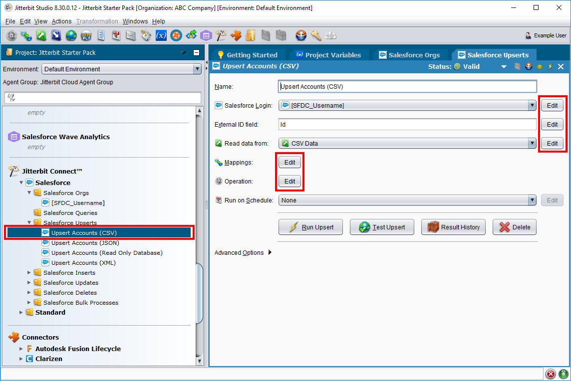
Task: Click the orange puzzle piece toolbar icon
Action: [236, 35]
